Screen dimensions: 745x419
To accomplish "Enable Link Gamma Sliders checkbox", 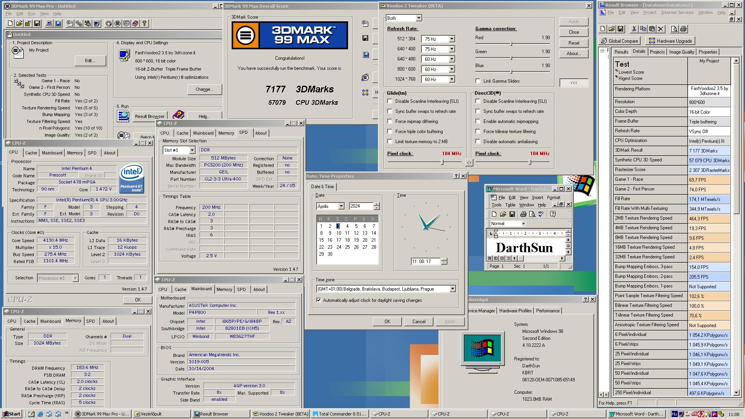I will pos(478,81).
